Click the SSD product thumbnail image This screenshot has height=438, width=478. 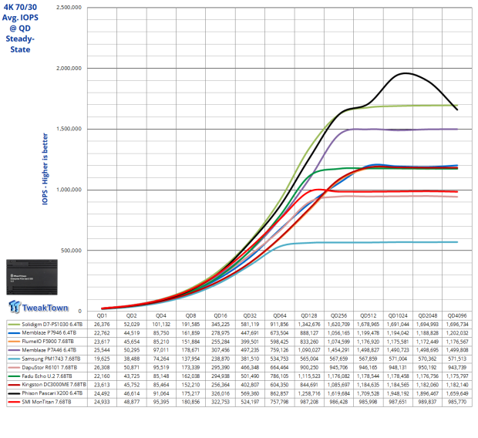(32, 278)
